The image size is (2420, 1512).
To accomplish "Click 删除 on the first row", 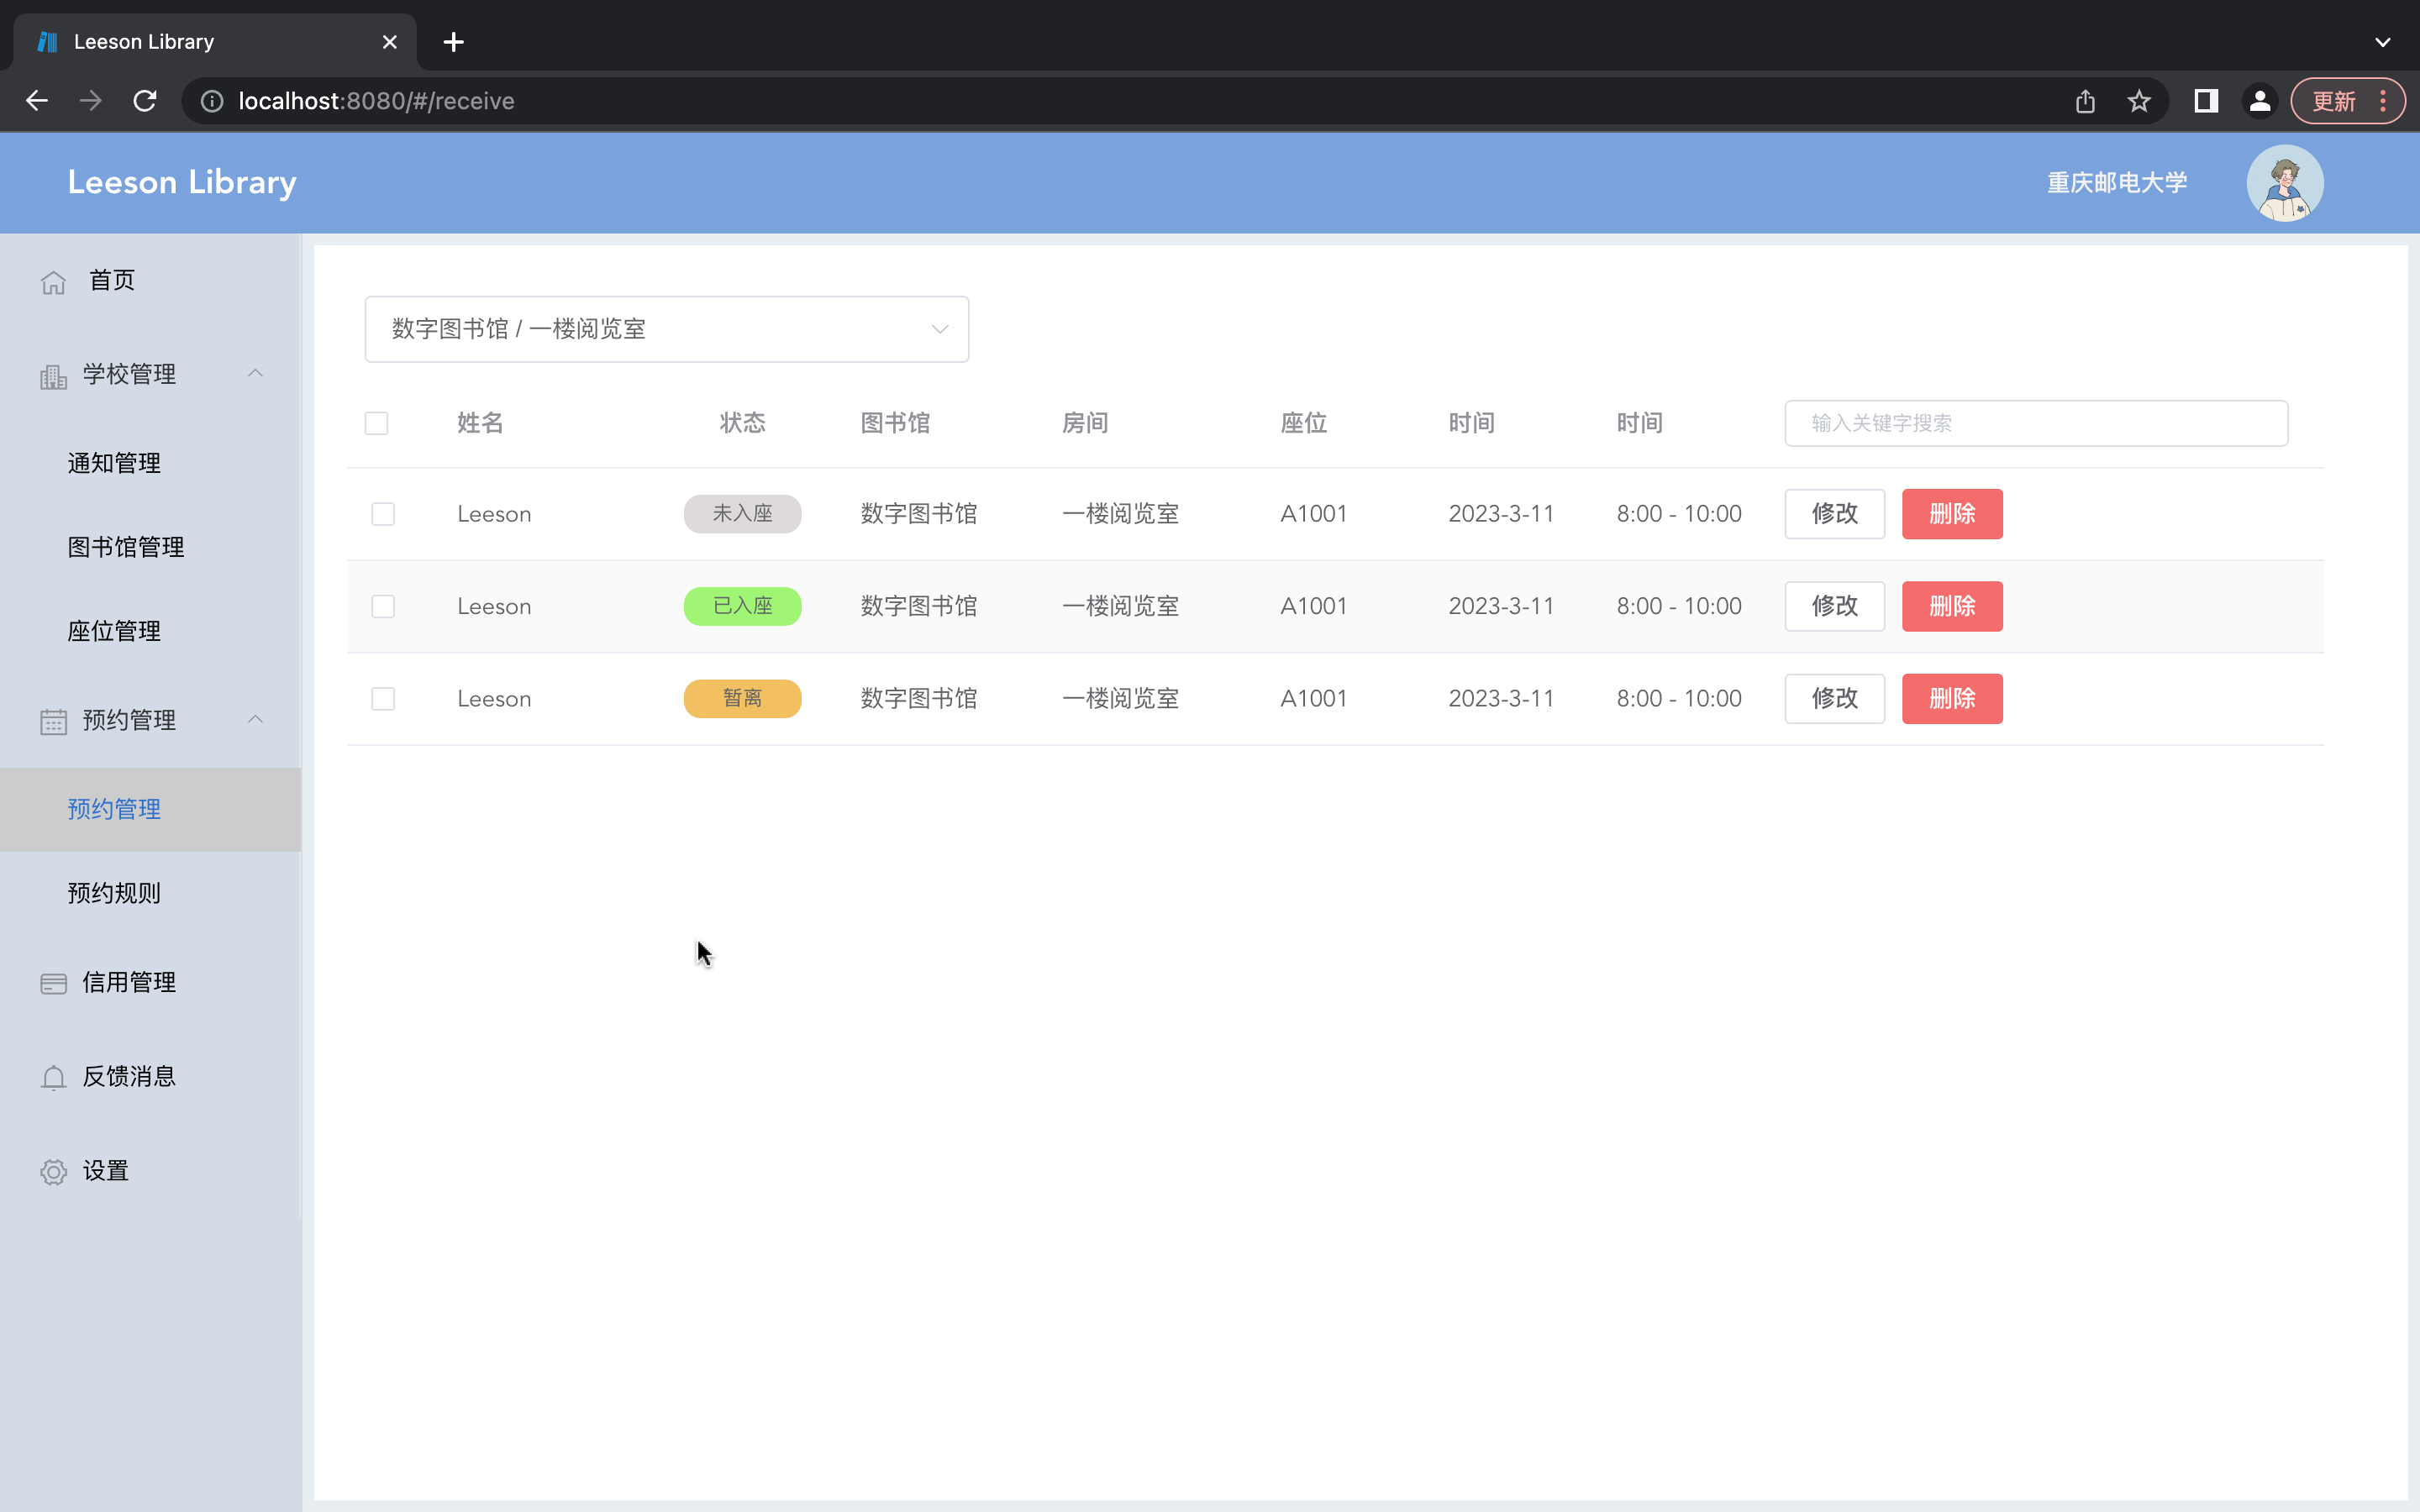I will (x=1951, y=513).
